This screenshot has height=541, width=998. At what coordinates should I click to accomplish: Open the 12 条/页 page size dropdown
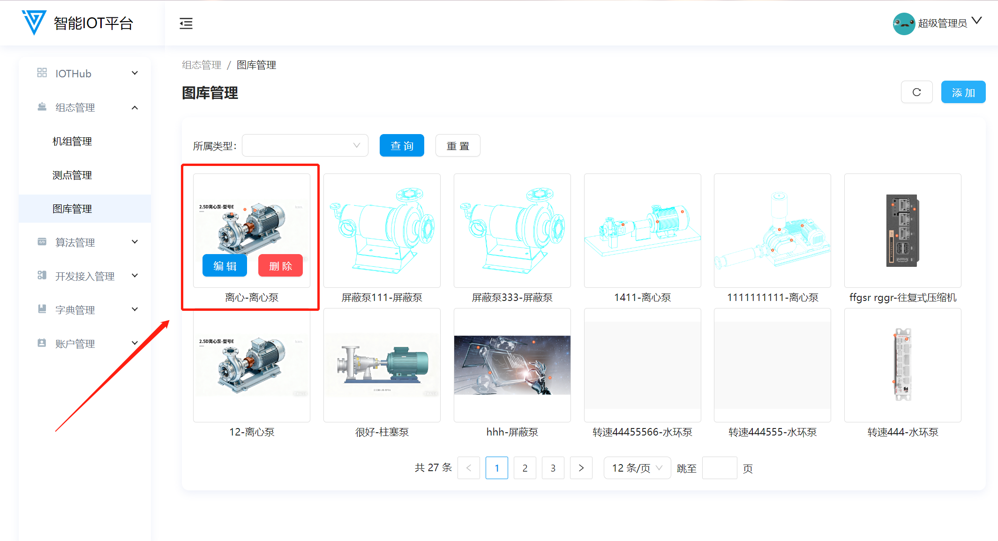click(x=637, y=468)
